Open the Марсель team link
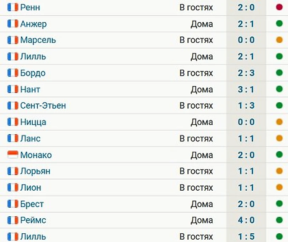This screenshot has height=242, width=288. pos(38,40)
